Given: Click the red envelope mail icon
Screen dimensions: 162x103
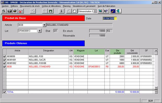Looking at the screenshot, I should tap(21, 11).
